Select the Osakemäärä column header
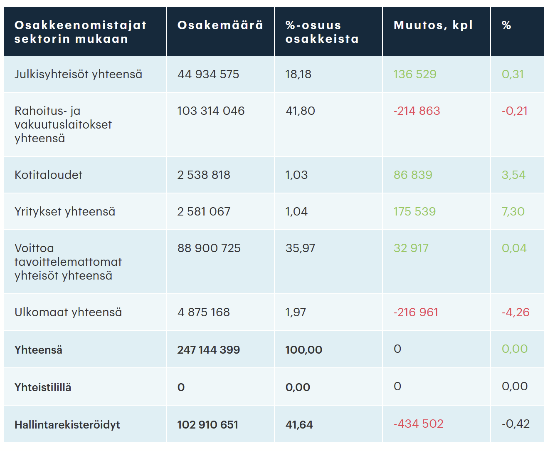This screenshot has height=451, width=555. pyautogui.click(x=220, y=25)
